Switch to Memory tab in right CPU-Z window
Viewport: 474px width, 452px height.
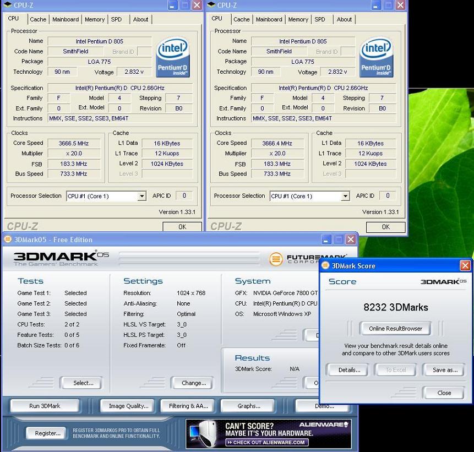coord(298,19)
